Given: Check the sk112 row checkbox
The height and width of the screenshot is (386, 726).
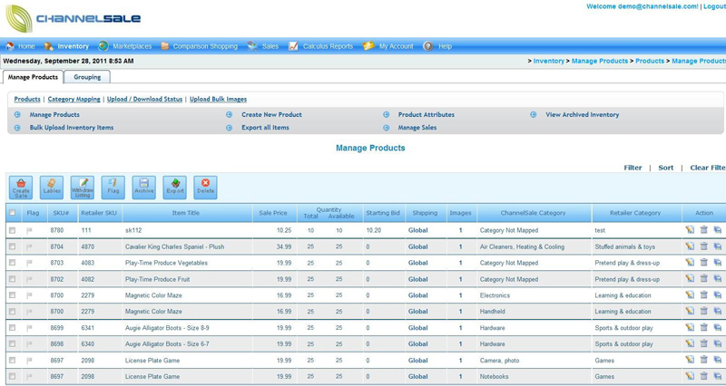Looking at the screenshot, I should point(12,230).
